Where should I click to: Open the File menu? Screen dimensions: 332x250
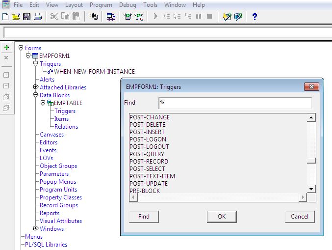[18, 4]
